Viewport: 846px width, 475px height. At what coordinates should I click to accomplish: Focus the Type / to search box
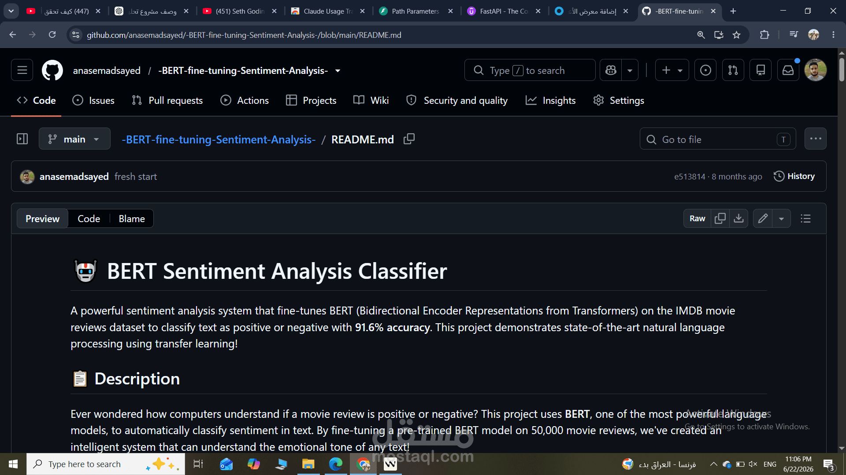click(x=530, y=70)
